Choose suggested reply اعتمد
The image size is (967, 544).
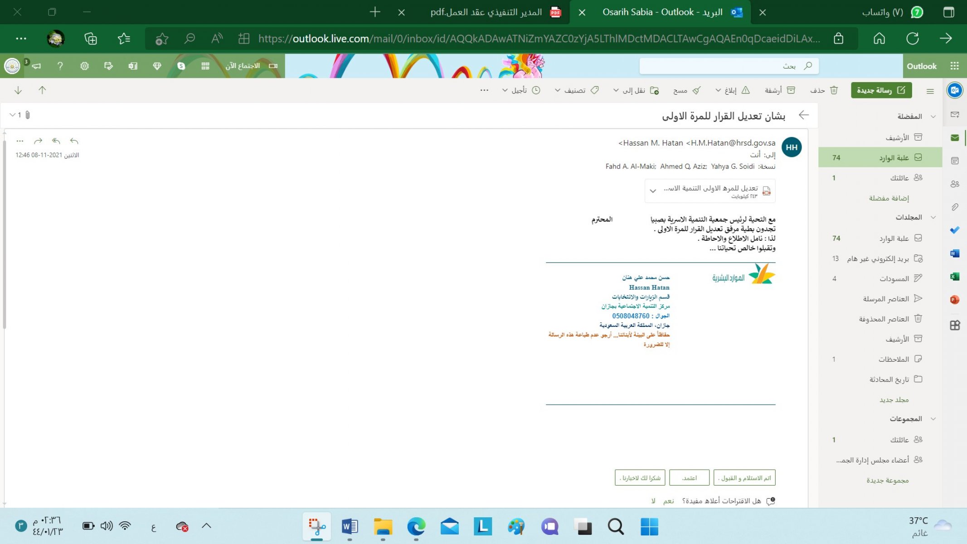coord(689,478)
